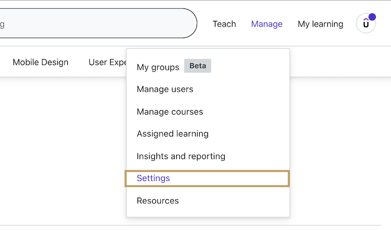
Task: Choose Manage users menu entry
Action: coord(165,89)
